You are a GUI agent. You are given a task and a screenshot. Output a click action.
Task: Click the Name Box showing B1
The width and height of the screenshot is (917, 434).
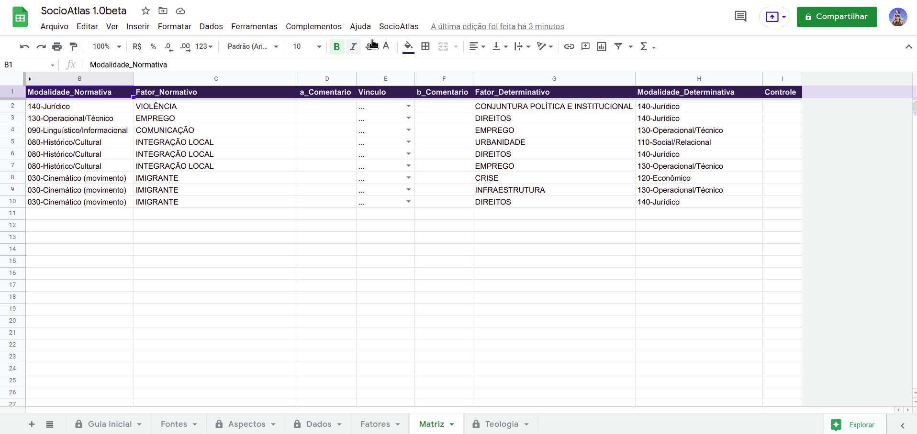tap(29, 65)
